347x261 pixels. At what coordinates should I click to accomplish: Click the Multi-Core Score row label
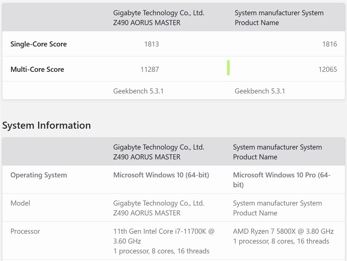pyautogui.click(x=37, y=69)
